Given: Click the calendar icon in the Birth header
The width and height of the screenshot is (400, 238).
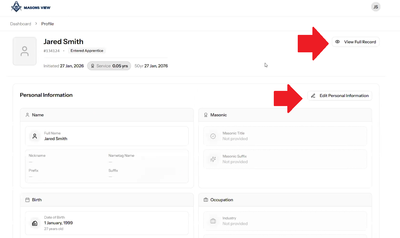Looking at the screenshot, I should tap(27, 200).
